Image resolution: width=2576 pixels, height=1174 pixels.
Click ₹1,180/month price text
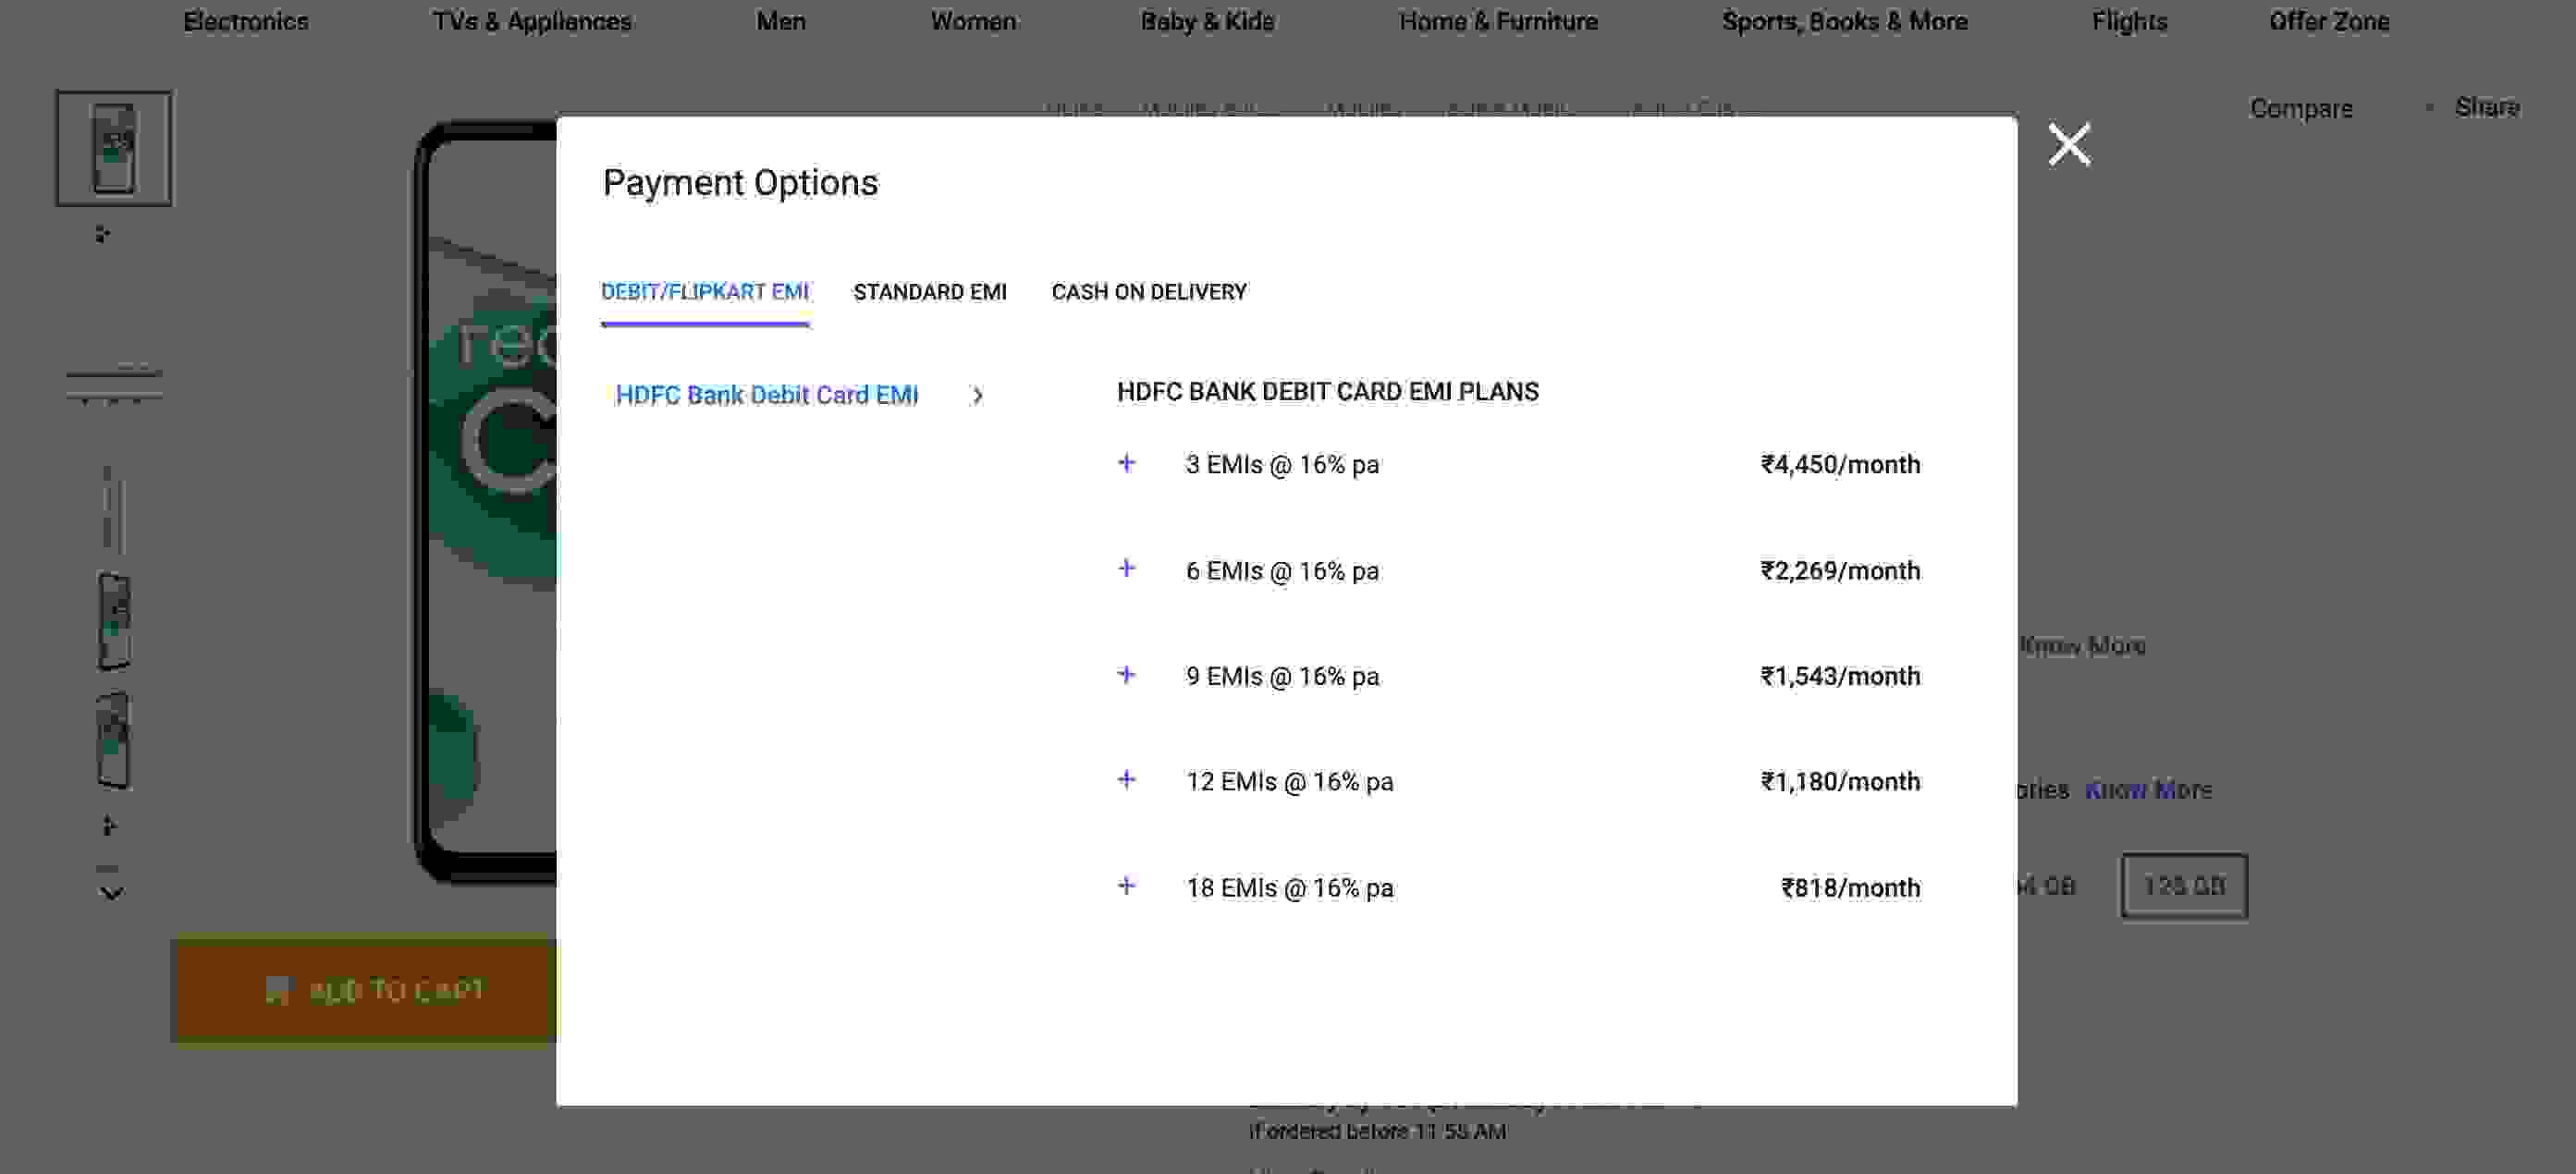pos(1840,781)
